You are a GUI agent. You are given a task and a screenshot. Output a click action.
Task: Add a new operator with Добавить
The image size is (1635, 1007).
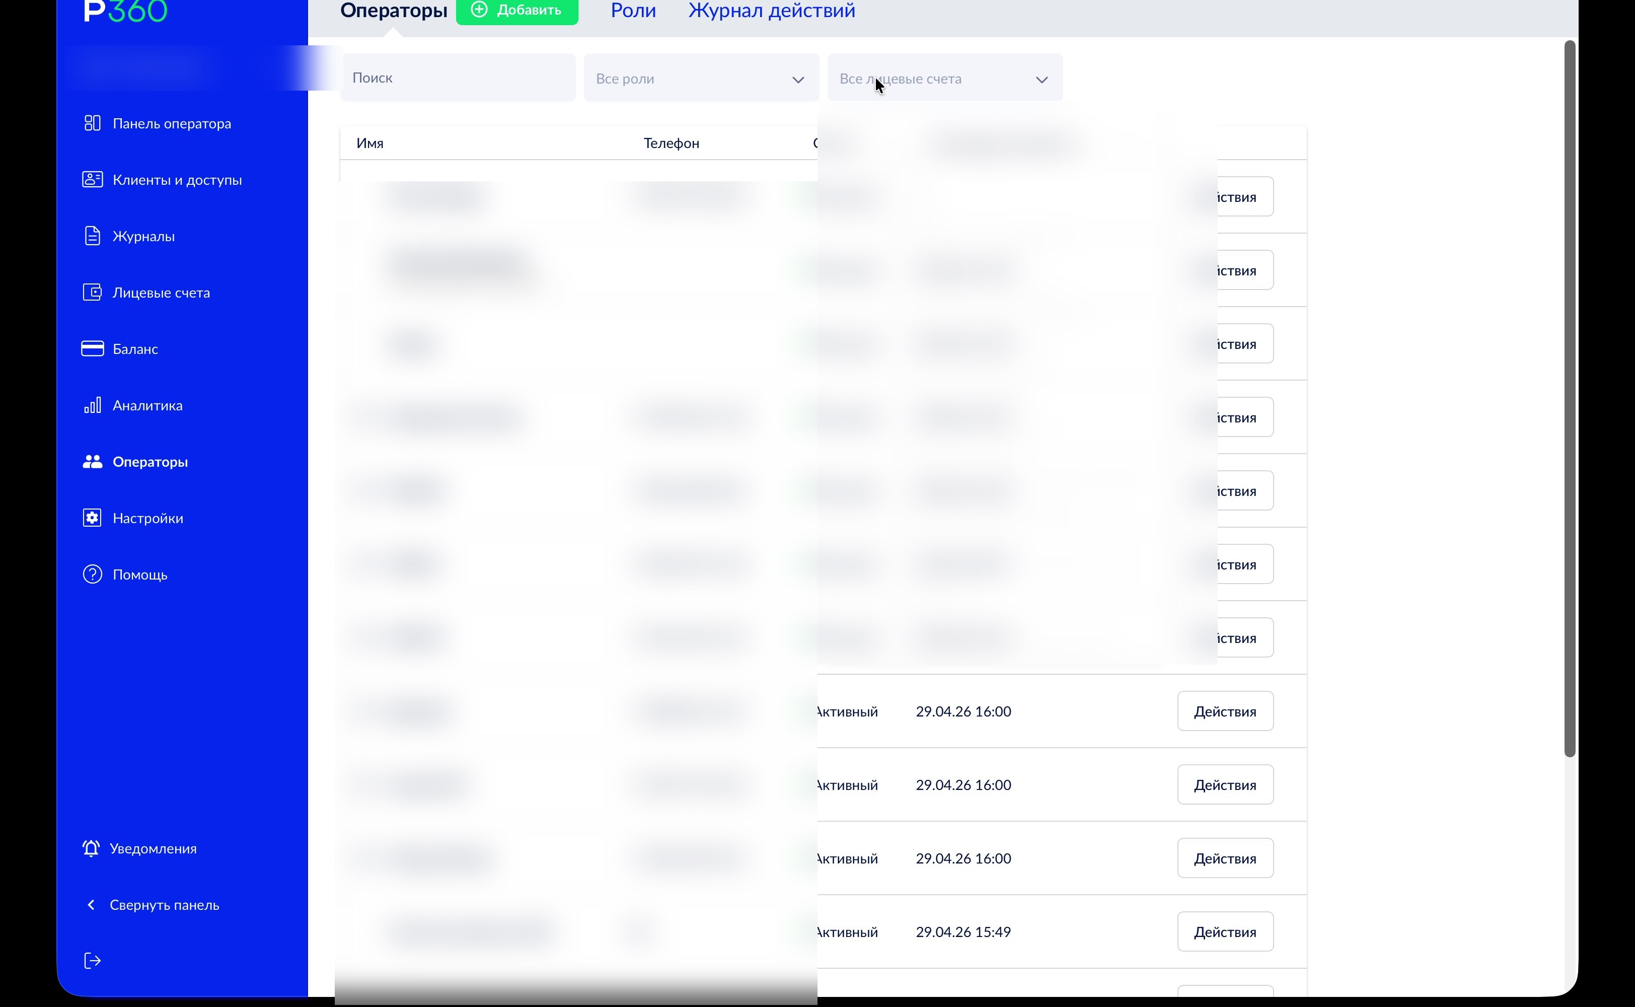(516, 11)
